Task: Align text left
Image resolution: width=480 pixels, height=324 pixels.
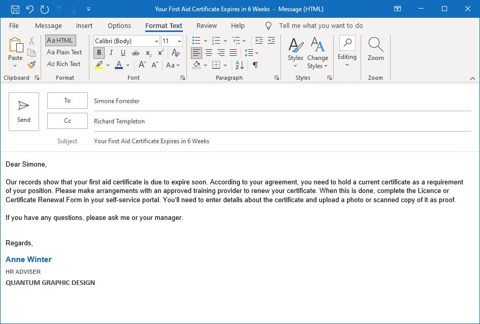Action: pos(196,53)
